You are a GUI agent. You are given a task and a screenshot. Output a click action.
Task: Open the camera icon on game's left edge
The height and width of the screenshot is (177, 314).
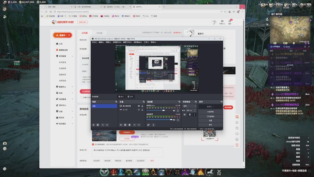pyautogui.click(x=5, y=143)
